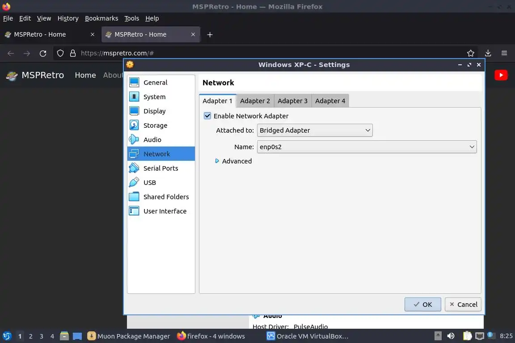Screen dimensions: 515x343
Task: Open the Edit menu in Firefox
Action: [25, 18]
